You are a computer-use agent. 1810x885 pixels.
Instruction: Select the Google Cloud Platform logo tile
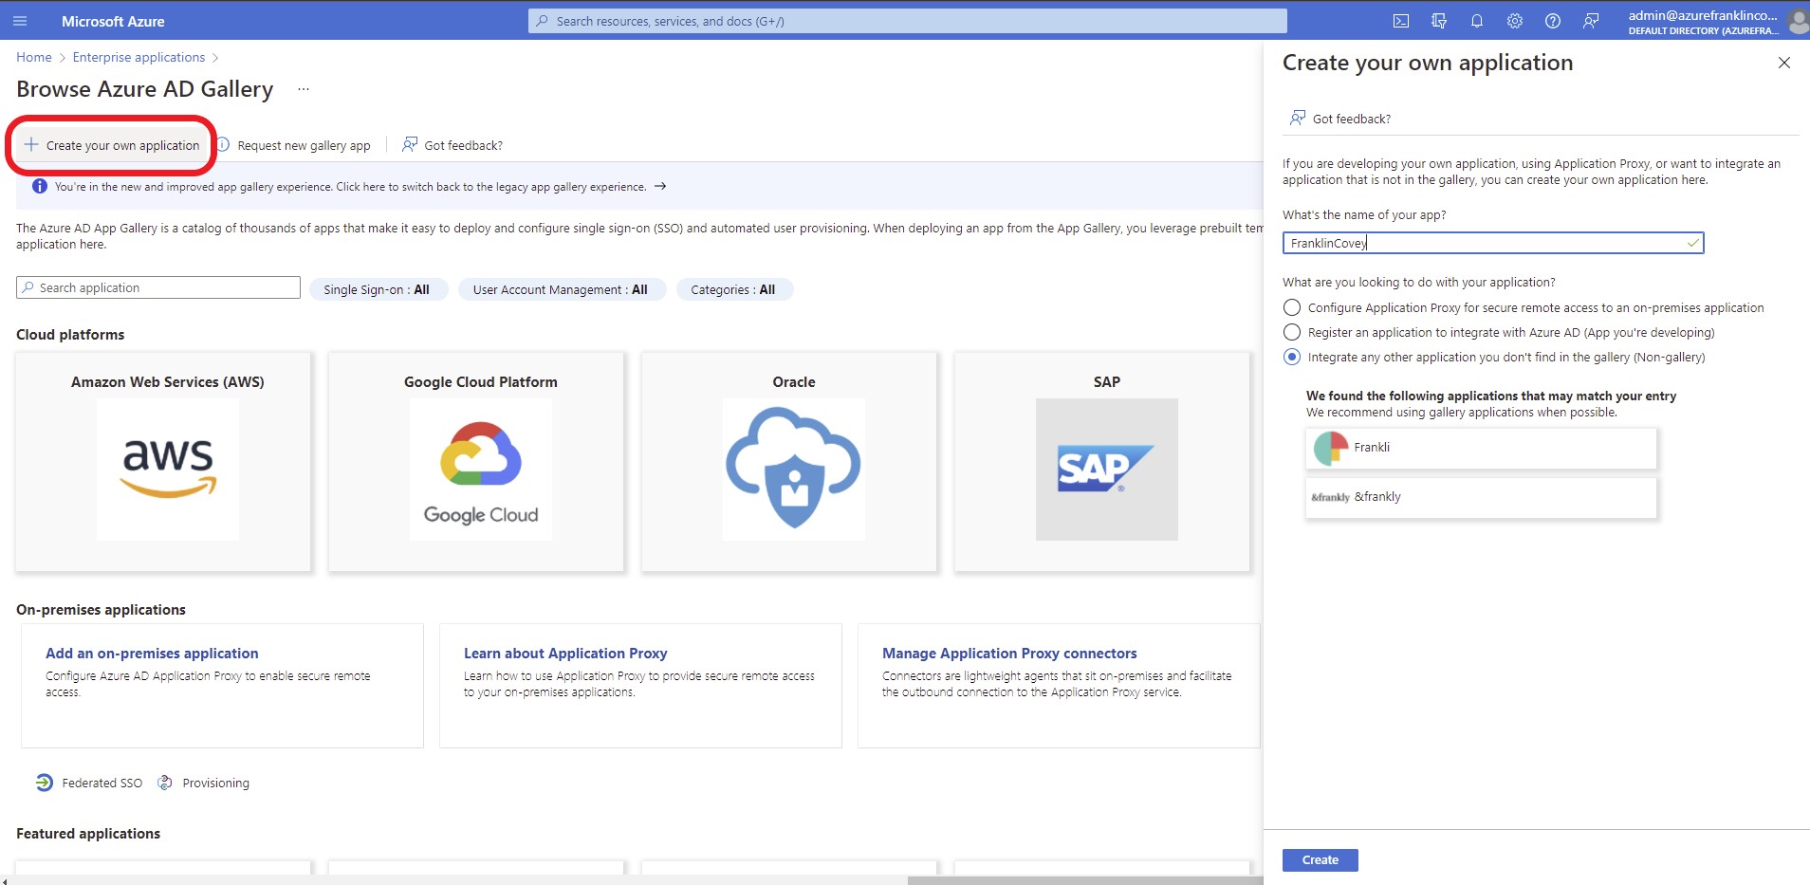click(479, 469)
